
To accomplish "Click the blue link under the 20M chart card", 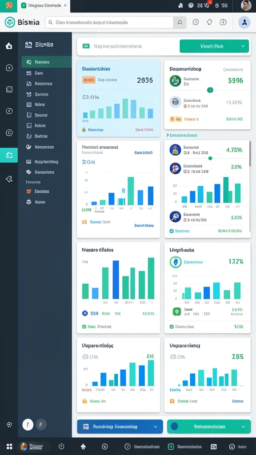I will [x=144, y=225].
